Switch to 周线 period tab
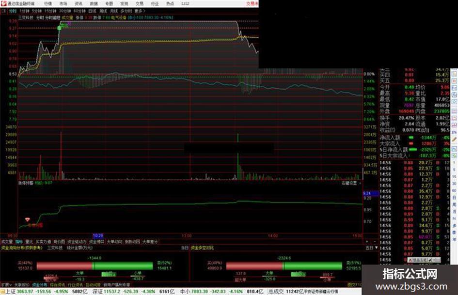Viewport: 458px width, 295px height. click(x=103, y=11)
